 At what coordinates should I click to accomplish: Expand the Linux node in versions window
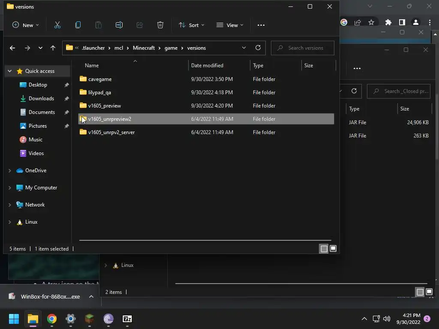9,222
